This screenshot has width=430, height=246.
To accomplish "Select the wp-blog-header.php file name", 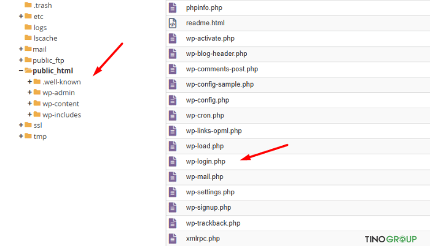I will (216, 54).
